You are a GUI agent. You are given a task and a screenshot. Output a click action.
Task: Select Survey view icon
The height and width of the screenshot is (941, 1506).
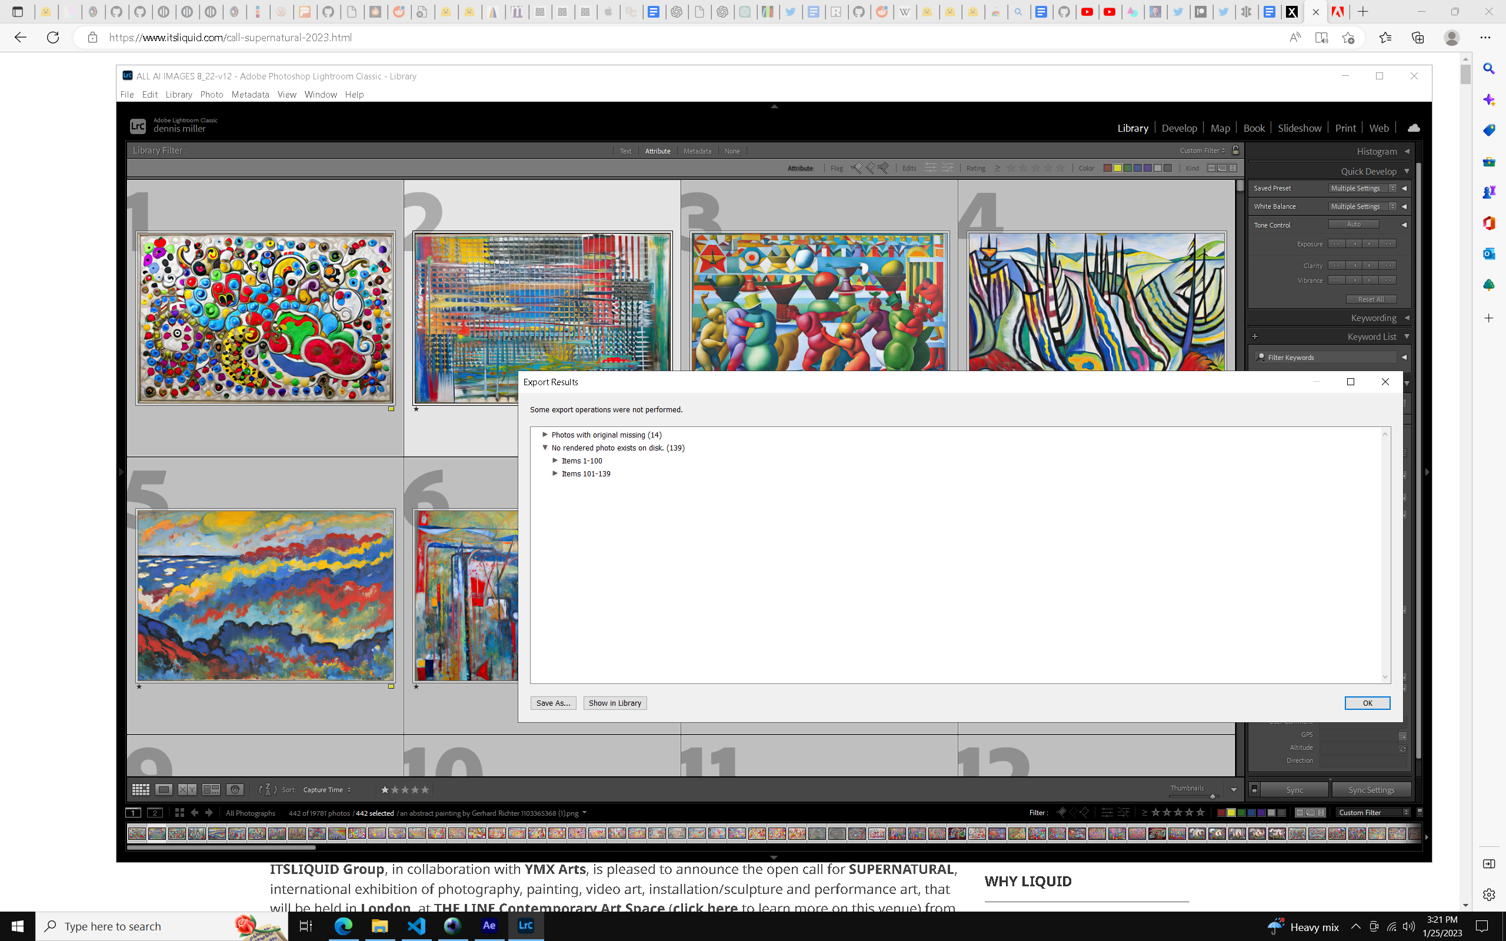point(212,789)
